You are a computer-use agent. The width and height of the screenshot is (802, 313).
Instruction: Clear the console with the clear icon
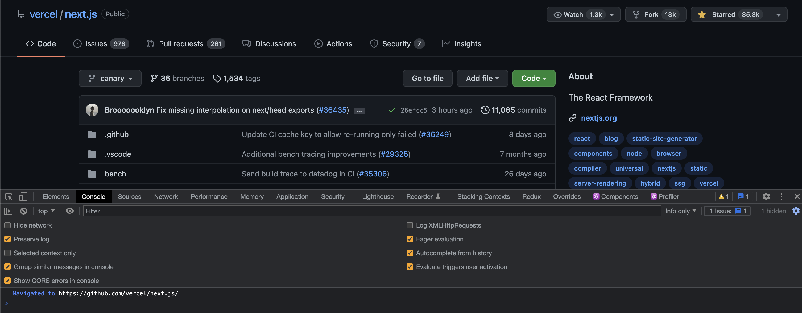(23, 211)
